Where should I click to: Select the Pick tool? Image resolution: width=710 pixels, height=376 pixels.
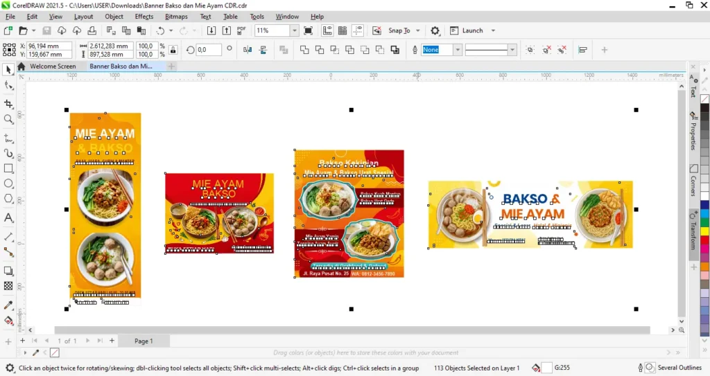[x=8, y=70]
